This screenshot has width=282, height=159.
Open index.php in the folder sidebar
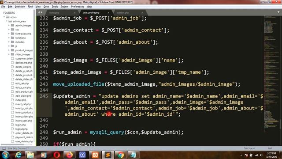point(21,100)
